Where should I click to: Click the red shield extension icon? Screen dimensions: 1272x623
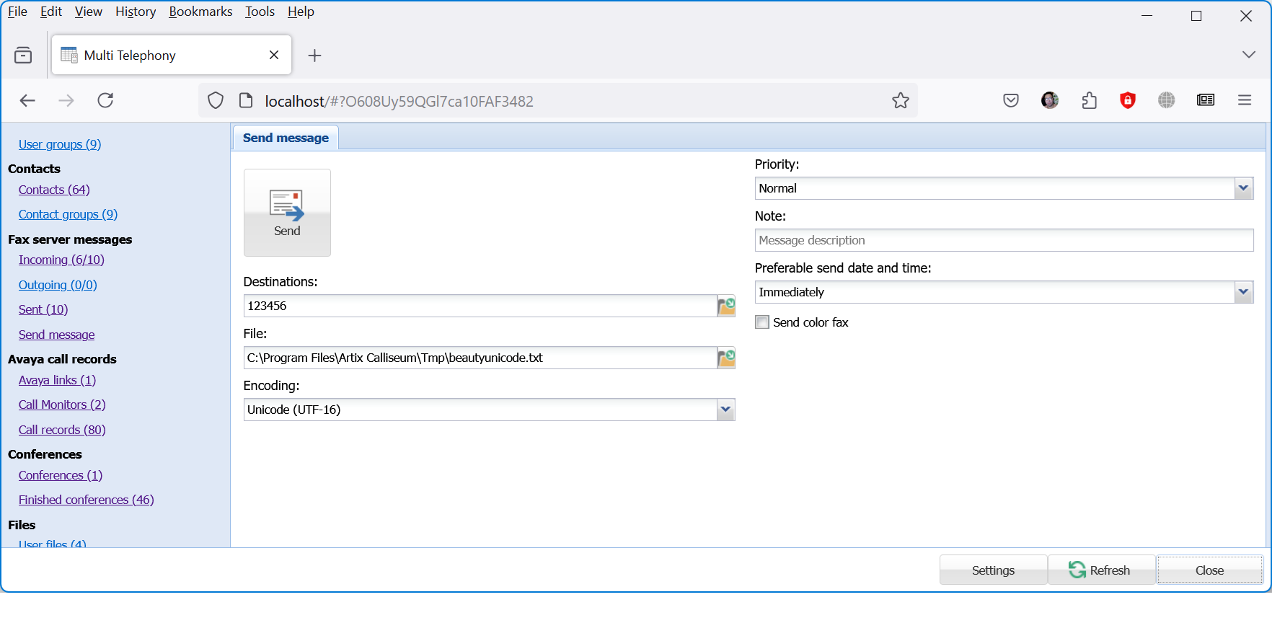tap(1128, 101)
